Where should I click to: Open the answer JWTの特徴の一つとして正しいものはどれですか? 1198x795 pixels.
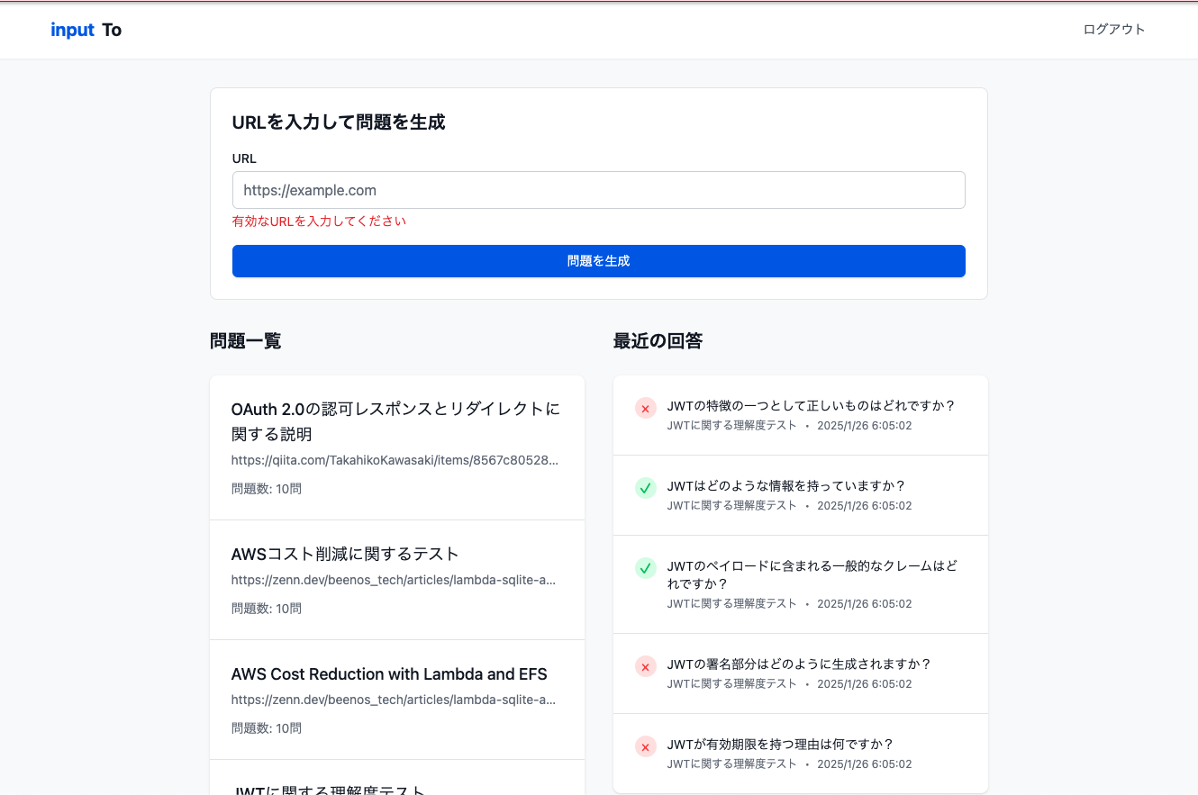pos(811,405)
